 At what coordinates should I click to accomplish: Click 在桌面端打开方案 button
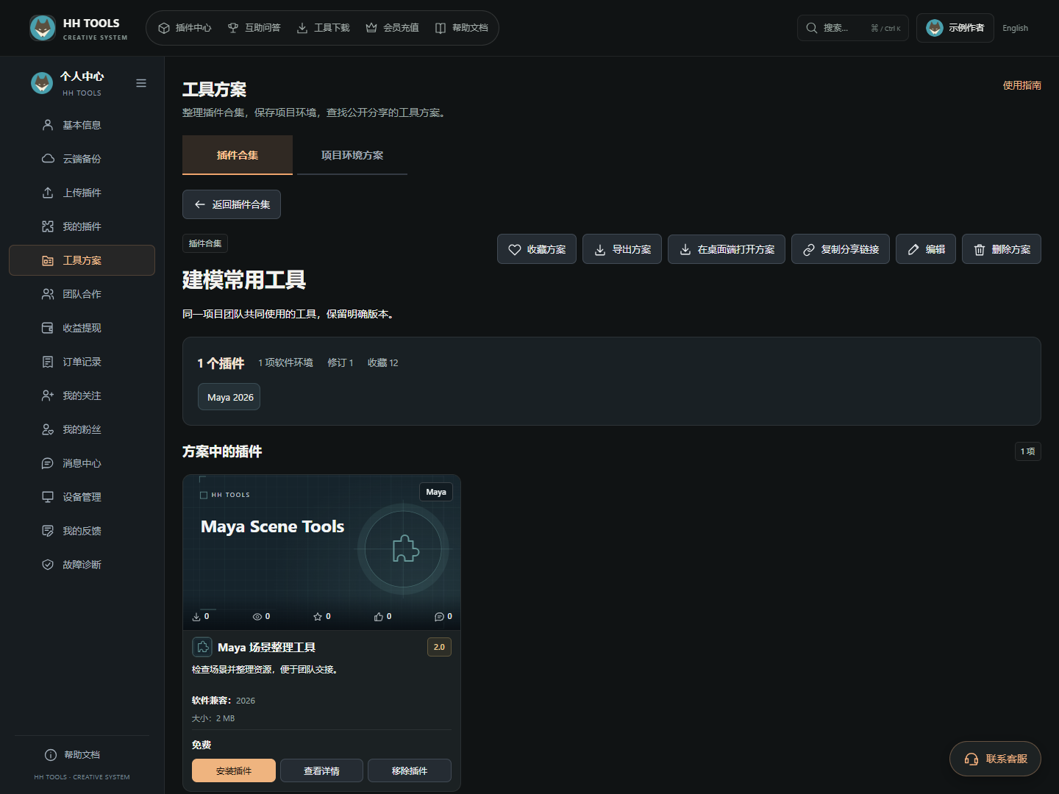(x=727, y=249)
